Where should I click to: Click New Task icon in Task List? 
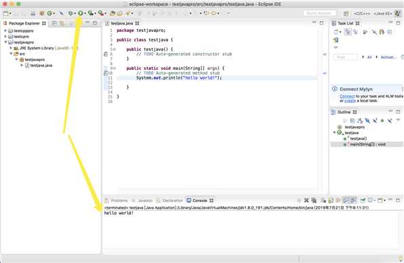click(x=336, y=32)
